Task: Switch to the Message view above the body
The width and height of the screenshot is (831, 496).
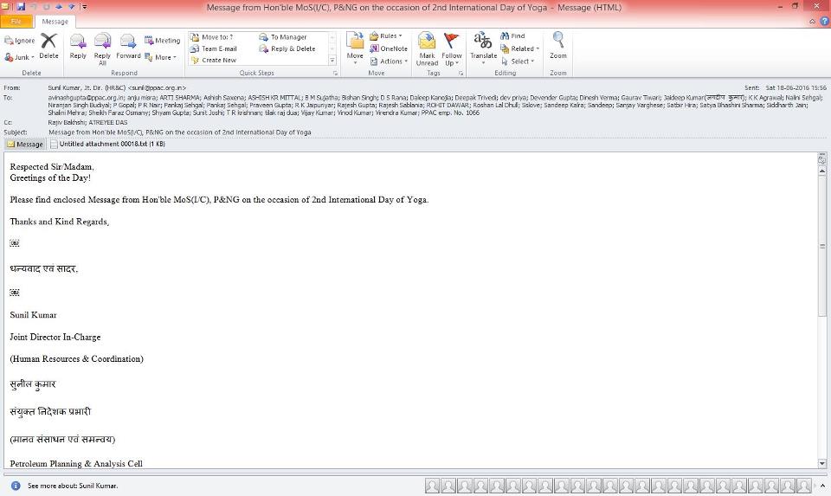Action: pyautogui.click(x=25, y=144)
